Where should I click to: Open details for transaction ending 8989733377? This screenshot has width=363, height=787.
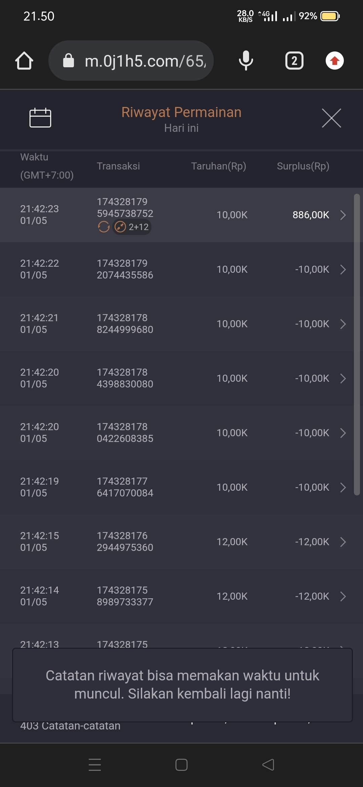pos(343,596)
